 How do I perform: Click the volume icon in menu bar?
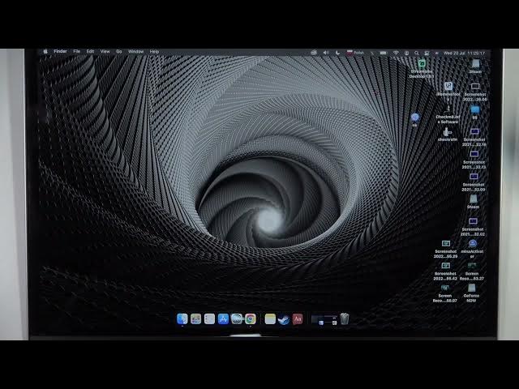(x=326, y=53)
